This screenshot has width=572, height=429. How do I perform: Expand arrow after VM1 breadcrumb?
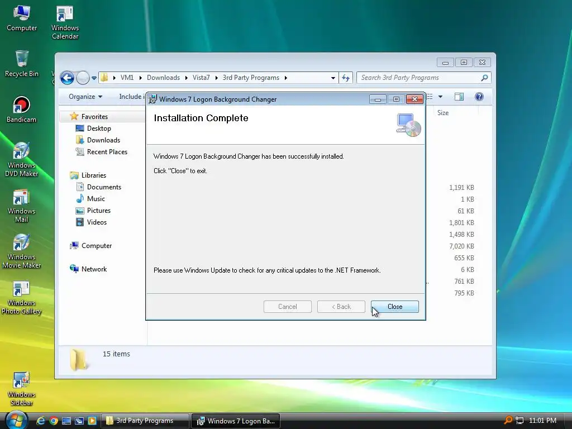pos(140,78)
